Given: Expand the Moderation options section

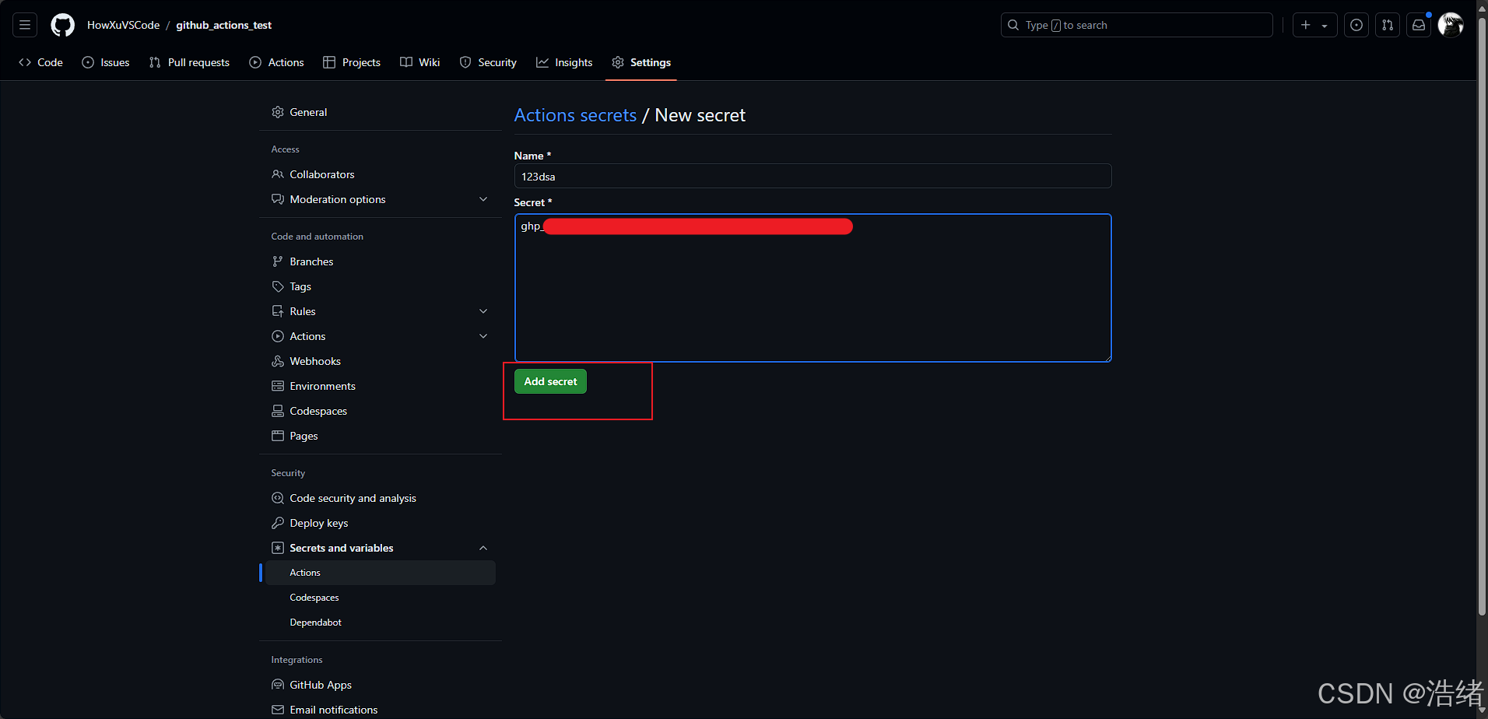Looking at the screenshot, I should pos(483,199).
